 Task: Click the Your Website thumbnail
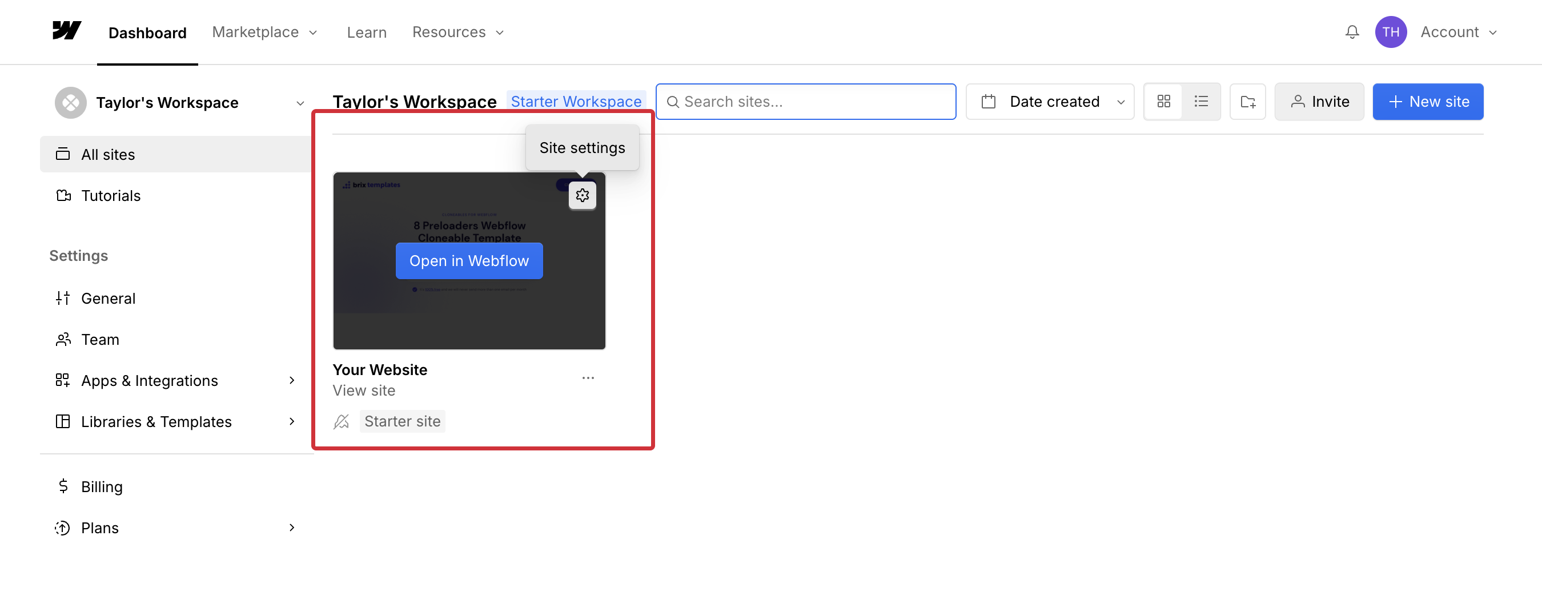click(x=469, y=261)
